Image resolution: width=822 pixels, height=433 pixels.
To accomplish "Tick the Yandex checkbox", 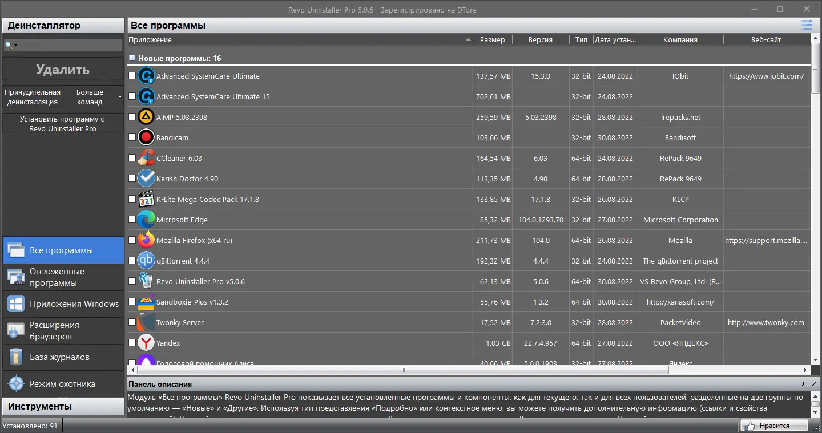I will point(132,342).
